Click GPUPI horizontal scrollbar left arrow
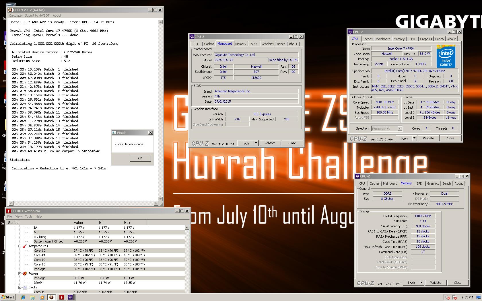Viewport: 482px width, 301px height. tap(11, 204)
